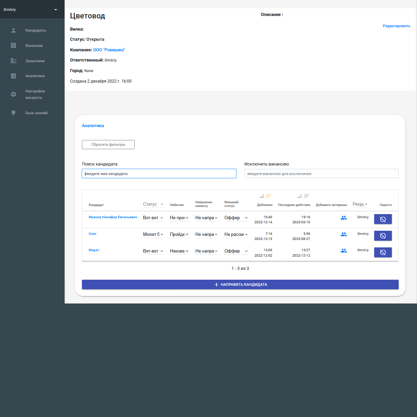The image size is (417, 417).
Task: Hide candidate Олег from the list
Action: point(383,236)
